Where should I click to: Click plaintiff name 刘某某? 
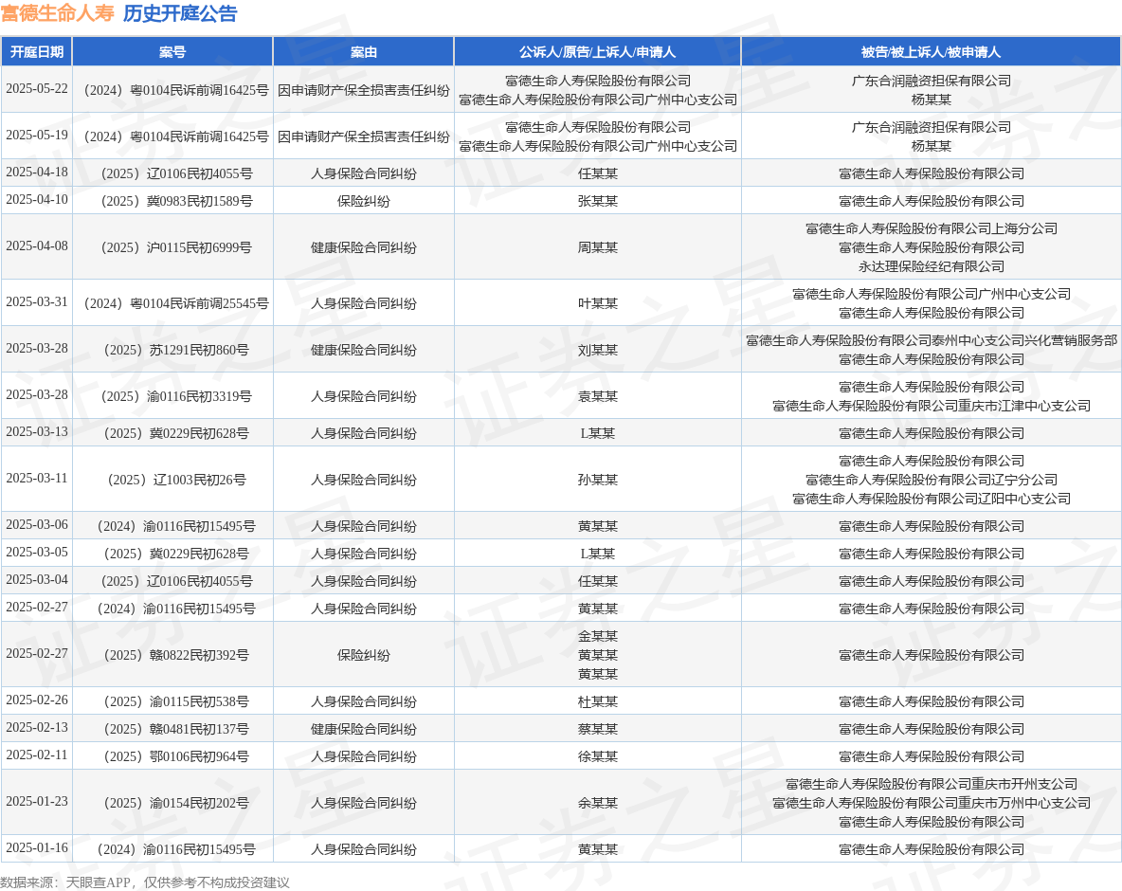[598, 350]
